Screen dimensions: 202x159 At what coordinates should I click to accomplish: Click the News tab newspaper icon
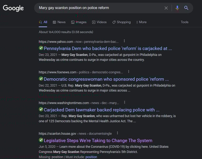[x=54, y=22]
